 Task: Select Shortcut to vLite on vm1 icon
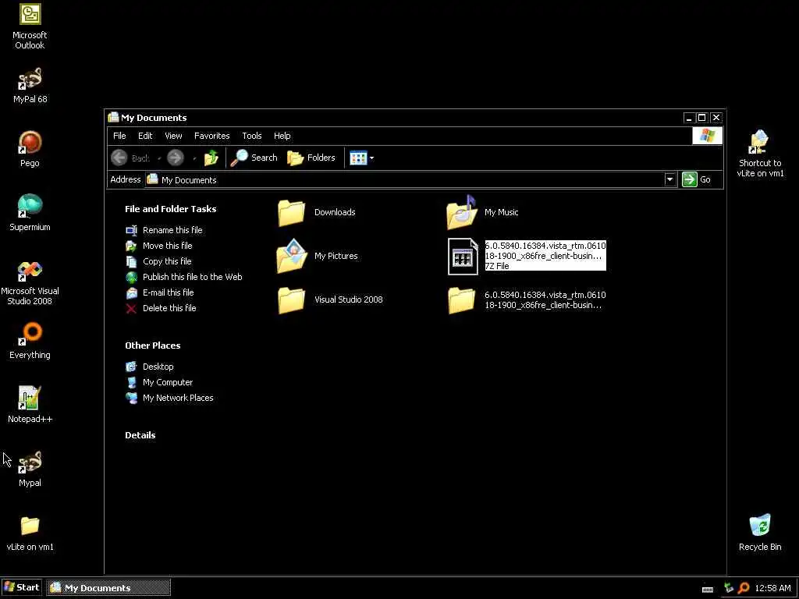[760, 154]
